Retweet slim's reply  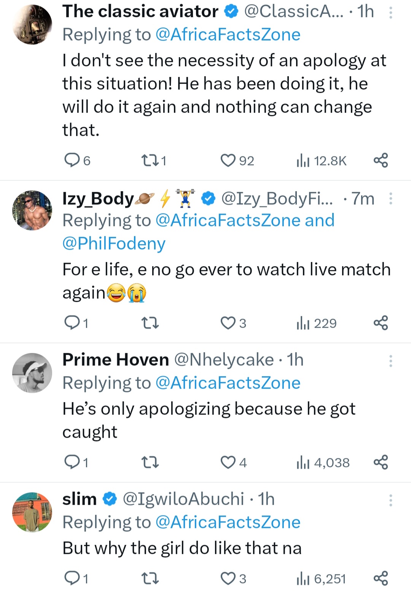tap(150, 579)
